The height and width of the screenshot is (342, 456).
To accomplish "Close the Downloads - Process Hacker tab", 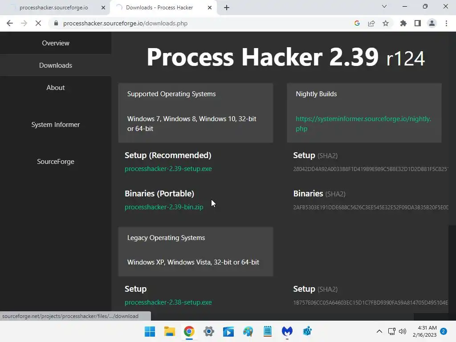I will tap(210, 8).
